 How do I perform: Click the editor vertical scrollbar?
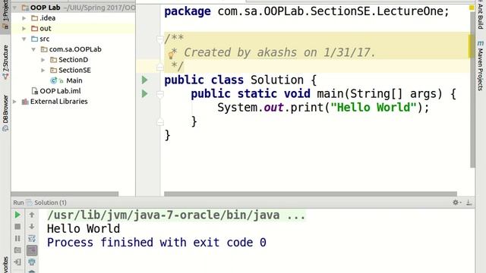[x=472, y=89]
